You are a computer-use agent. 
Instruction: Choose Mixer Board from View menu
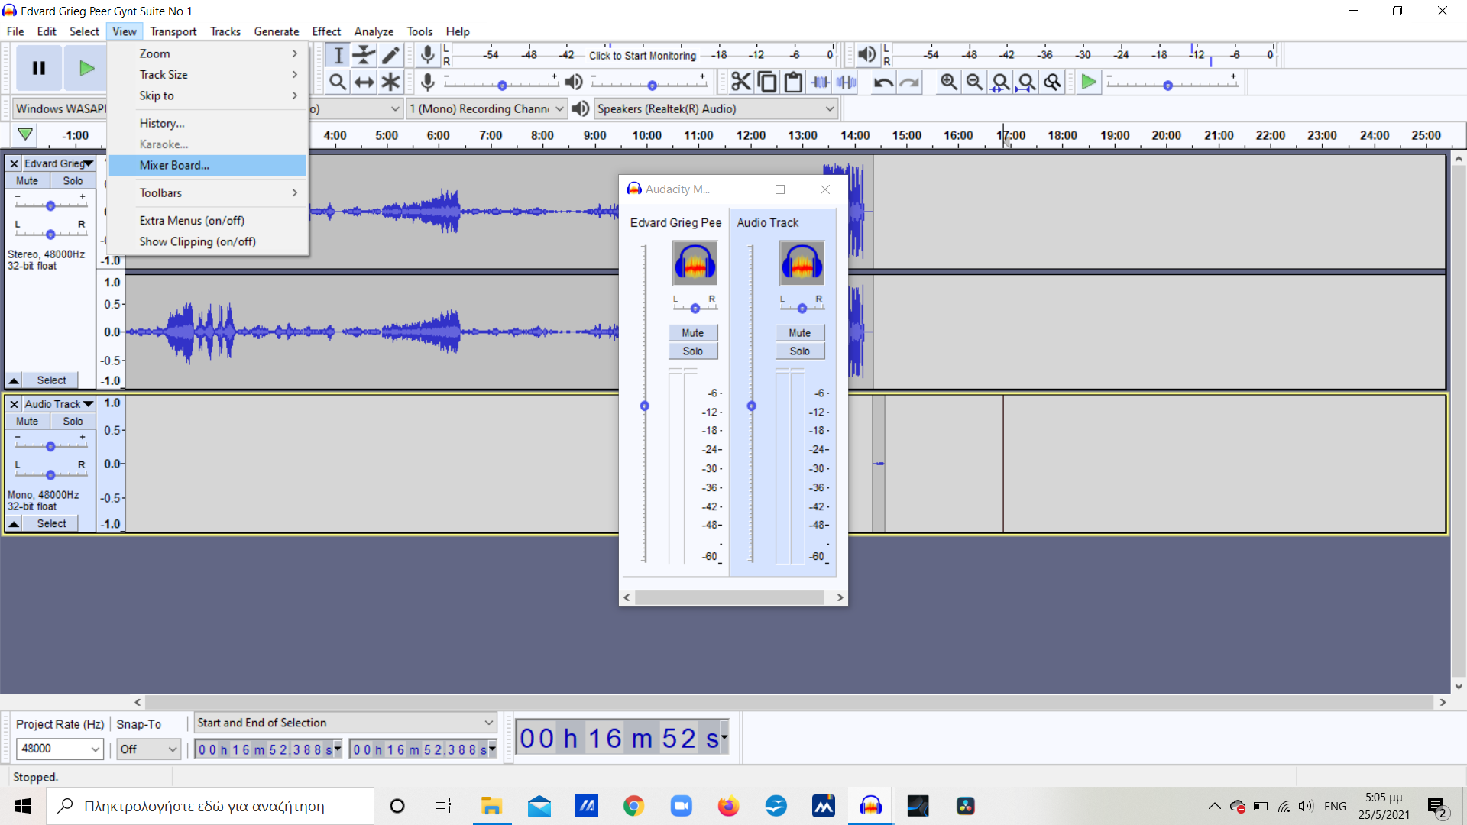[174, 165]
